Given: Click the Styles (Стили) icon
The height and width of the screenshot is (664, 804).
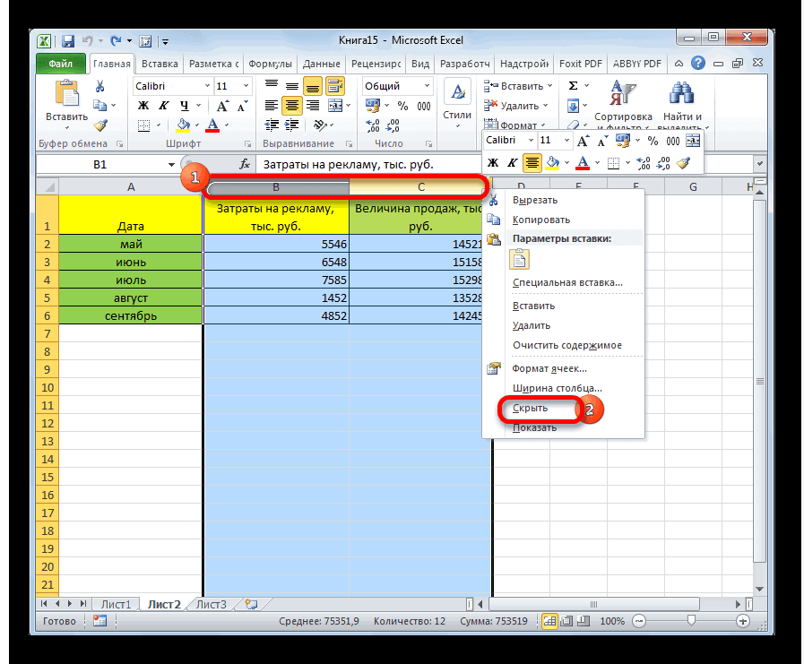Looking at the screenshot, I should click(457, 100).
